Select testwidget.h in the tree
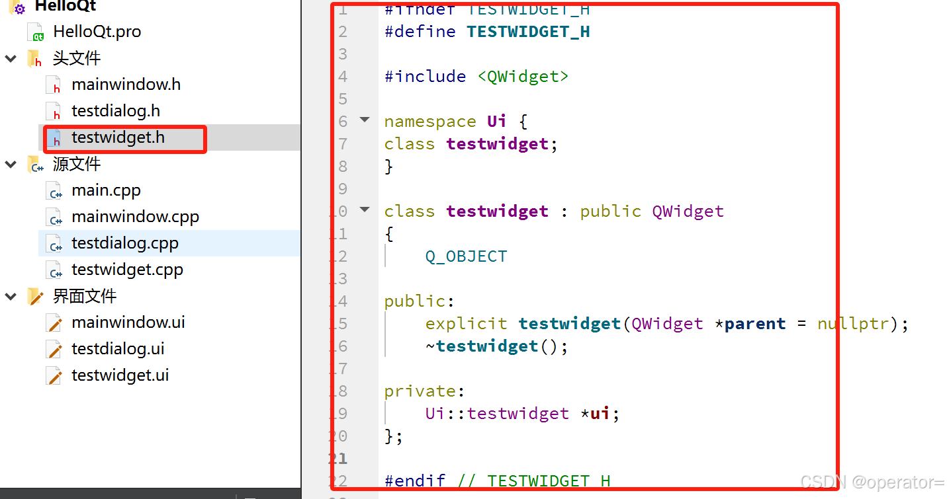947x499 pixels. 118,137
